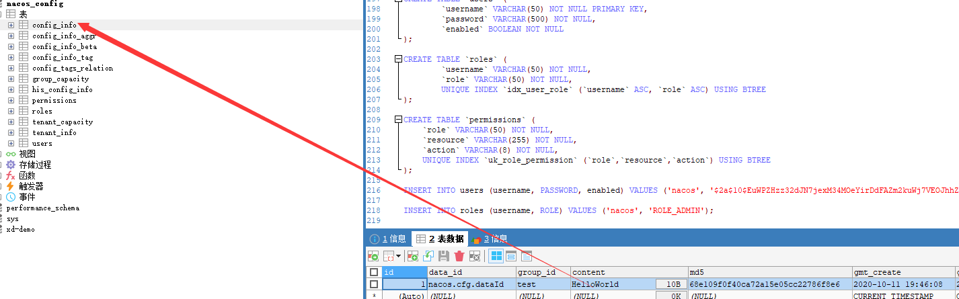Click the table icon beside roles
The width and height of the screenshot is (959, 299).
pyautogui.click(x=24, y=111)
